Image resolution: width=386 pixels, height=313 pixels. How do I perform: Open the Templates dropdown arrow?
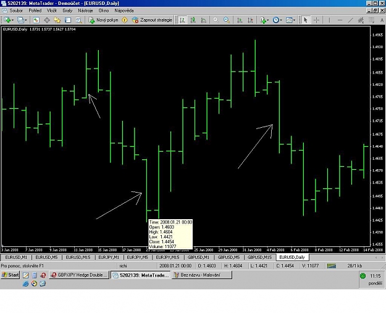tap(294, 20)
